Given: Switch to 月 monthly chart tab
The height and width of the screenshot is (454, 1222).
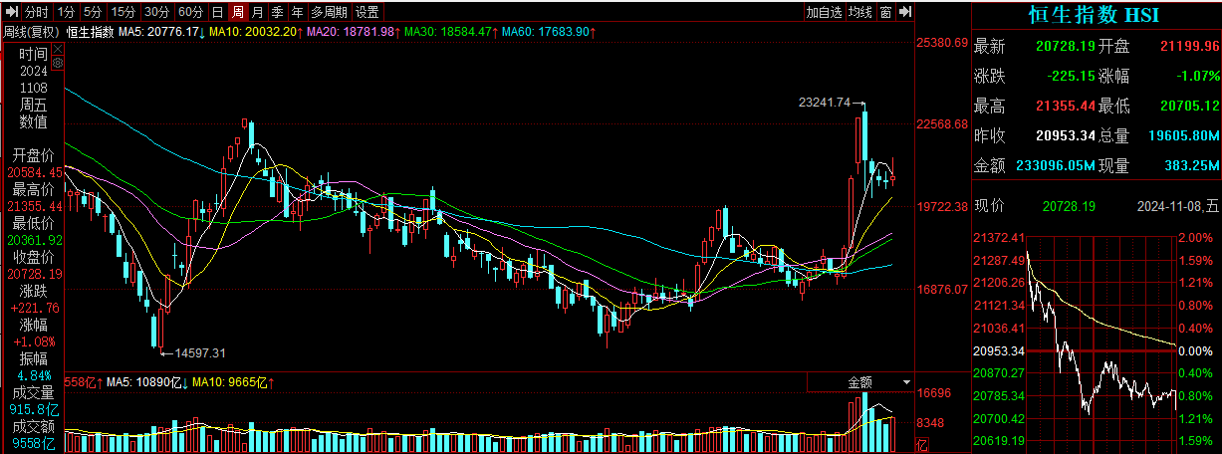Looking at the screenshot, I should point(257,12).
